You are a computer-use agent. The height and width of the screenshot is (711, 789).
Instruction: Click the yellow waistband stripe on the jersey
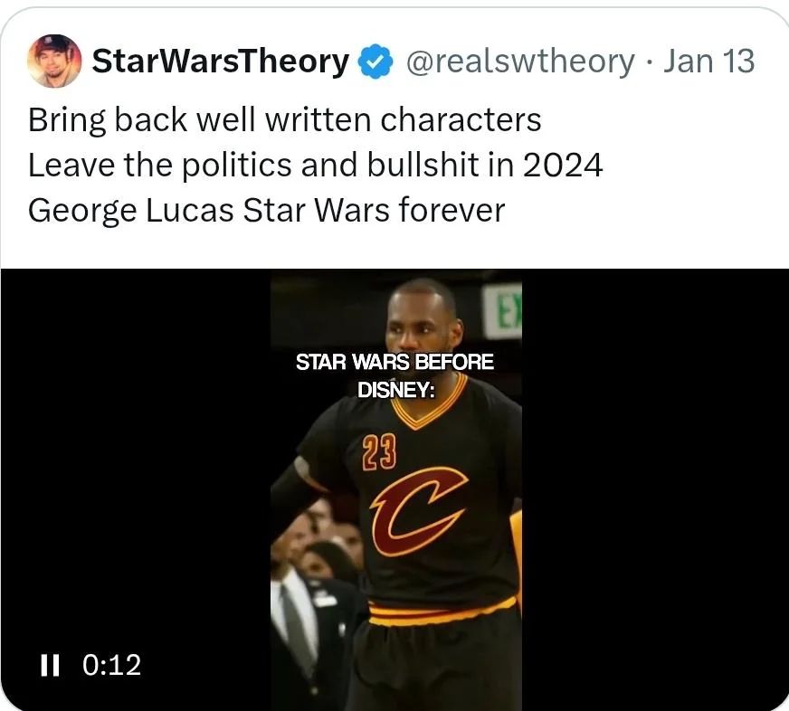(442, 611)
